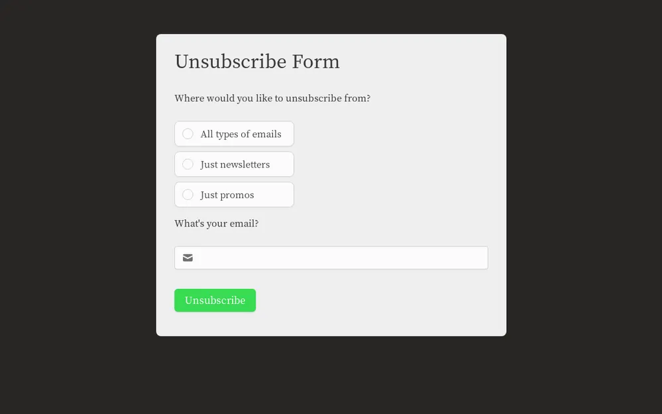Click the dark background outside the form card
Image resolution: width=662 pixels, height=414 pixels.
coord(80,199)
